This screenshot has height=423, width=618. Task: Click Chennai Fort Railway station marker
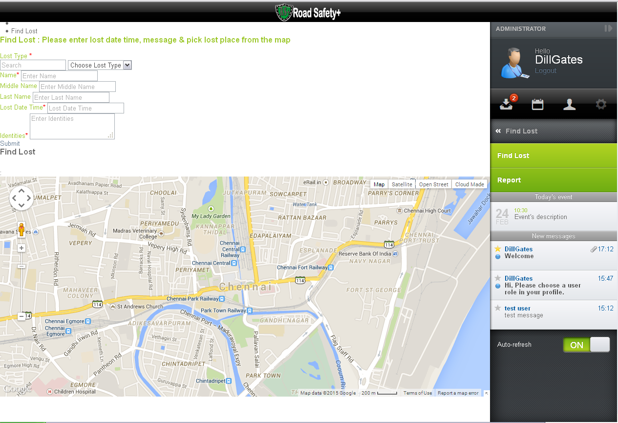[x=331, y=267]
